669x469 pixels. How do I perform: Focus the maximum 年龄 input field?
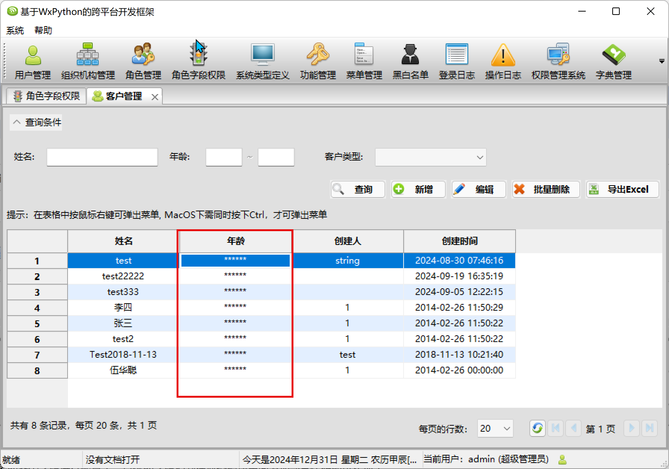coord(276,157)
